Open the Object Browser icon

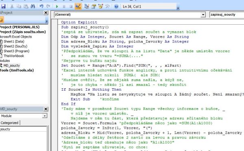point(101,6)
